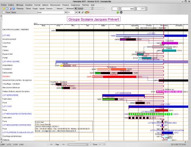Click the green circular refresh icon
191x147 pixels.
[x=117, y=12]
